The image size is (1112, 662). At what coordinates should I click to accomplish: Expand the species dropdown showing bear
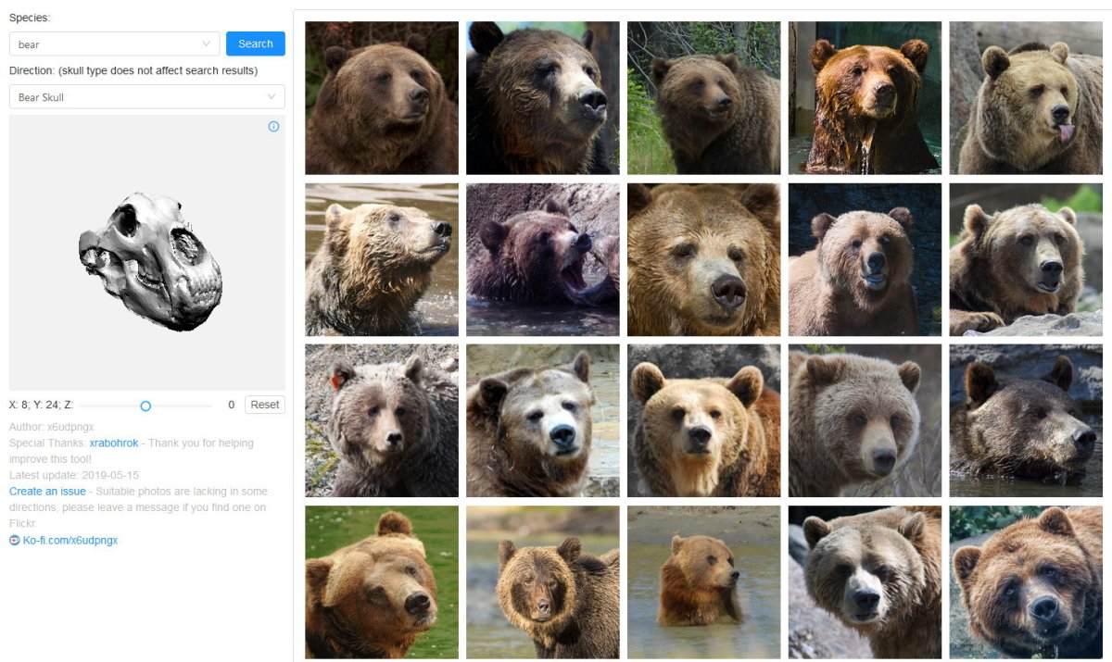[114, 44]
